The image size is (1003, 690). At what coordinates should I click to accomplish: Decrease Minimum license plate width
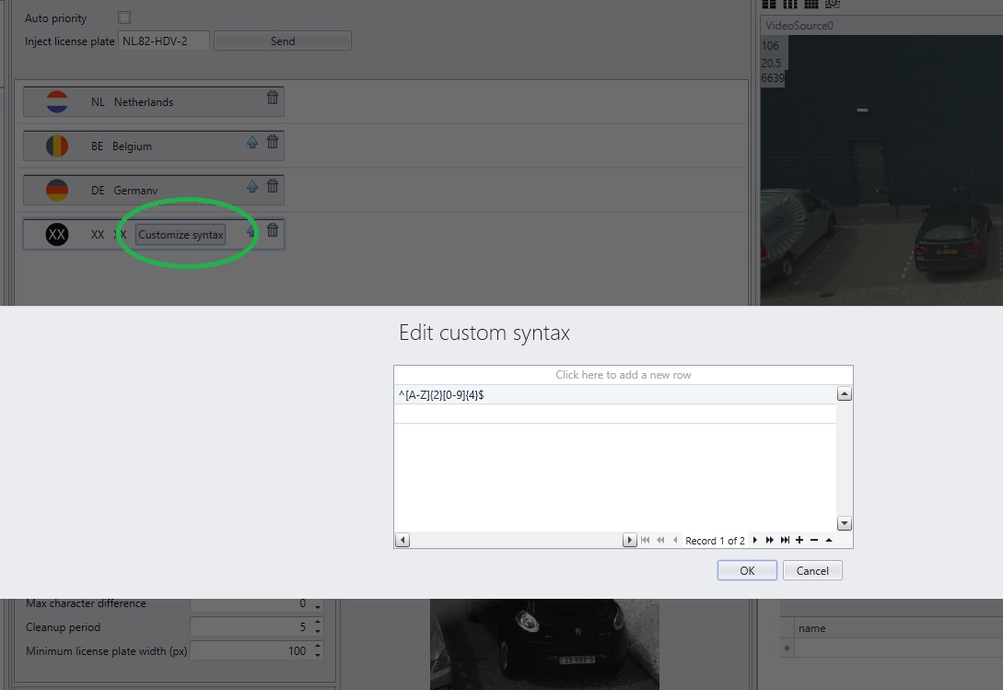tap(318, 655)
